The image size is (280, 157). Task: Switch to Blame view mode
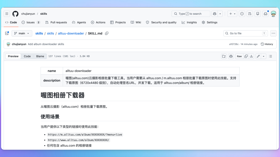pyautogui.click(x=40, y=56)
